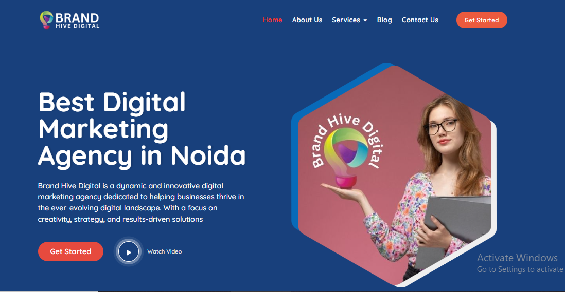Open the Blog nav link
Image resolution: width=565 pixels, height=292 pixels.
coord(384,20)
